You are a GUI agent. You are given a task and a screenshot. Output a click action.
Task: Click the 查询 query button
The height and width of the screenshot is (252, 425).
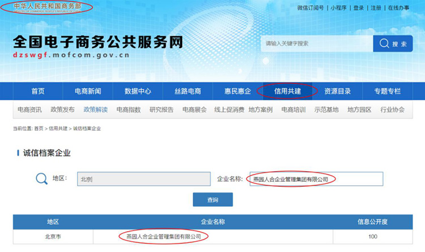point(212,200)
